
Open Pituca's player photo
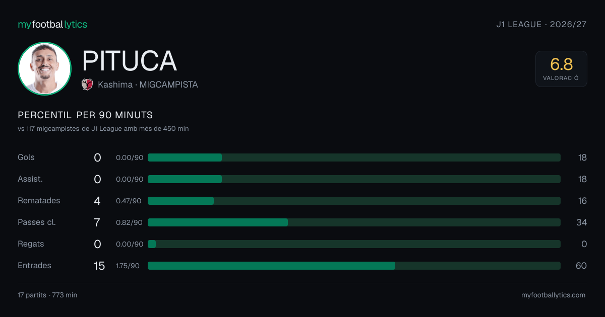(44, 68)
